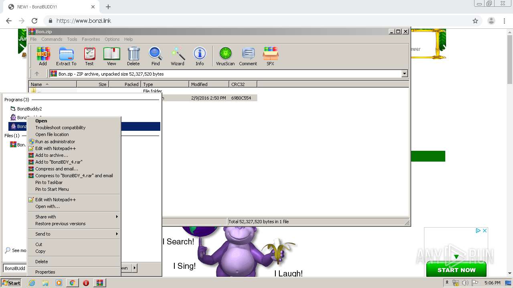Screen dimensions: 513x288
Task: Choose Delete in the context menu
Action: click(74, 262)
